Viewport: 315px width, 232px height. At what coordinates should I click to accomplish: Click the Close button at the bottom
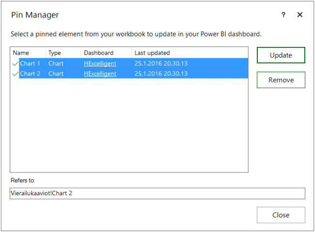(x=281, y=215)
